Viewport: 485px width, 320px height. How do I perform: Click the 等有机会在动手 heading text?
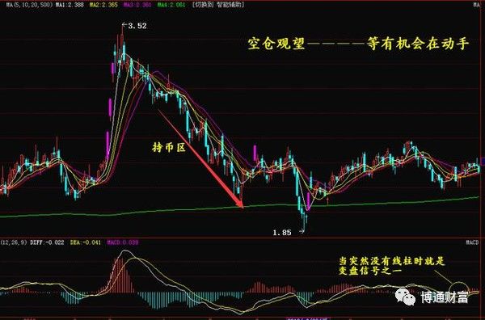coord(418,44)
